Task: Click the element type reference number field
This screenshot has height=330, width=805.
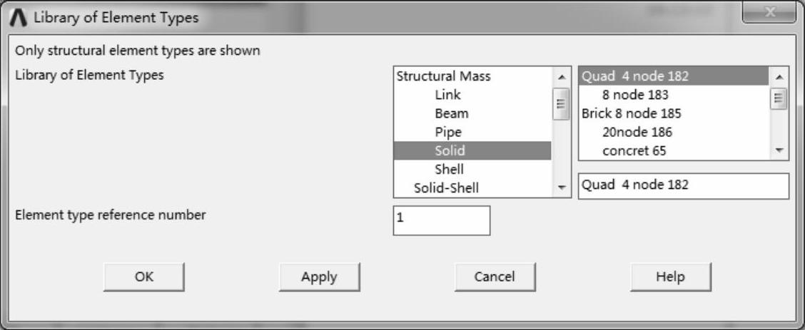Action: (441, 220)
